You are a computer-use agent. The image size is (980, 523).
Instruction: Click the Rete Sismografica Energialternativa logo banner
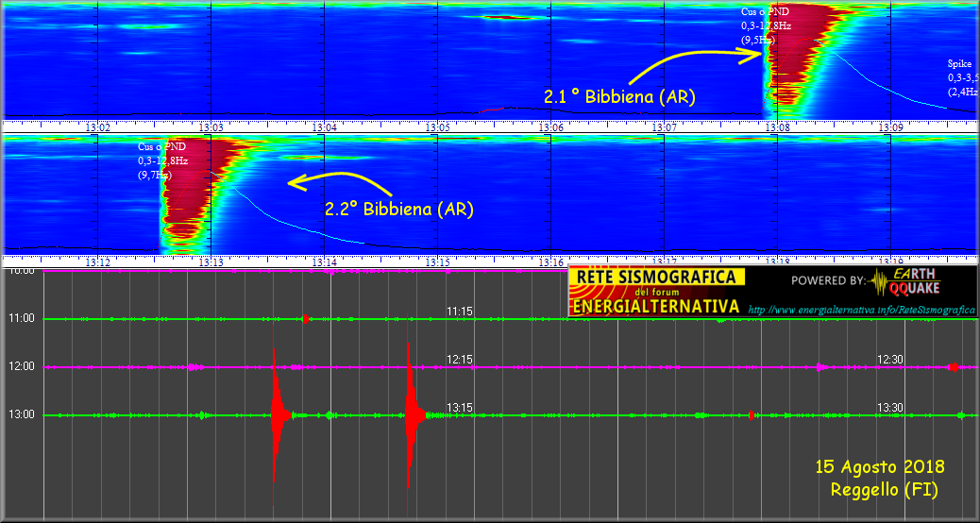point(656,291)
